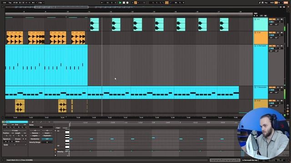Click the ×2 double tempo button
The height and width of the screenshot is (163, 291).
pyautogui.click(x=47, y=130)
